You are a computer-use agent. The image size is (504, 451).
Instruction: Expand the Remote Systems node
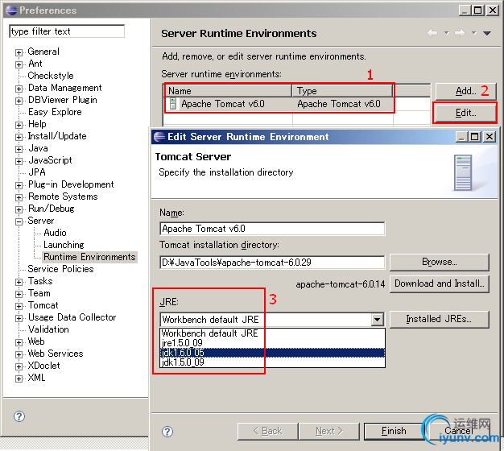(19, 197)
